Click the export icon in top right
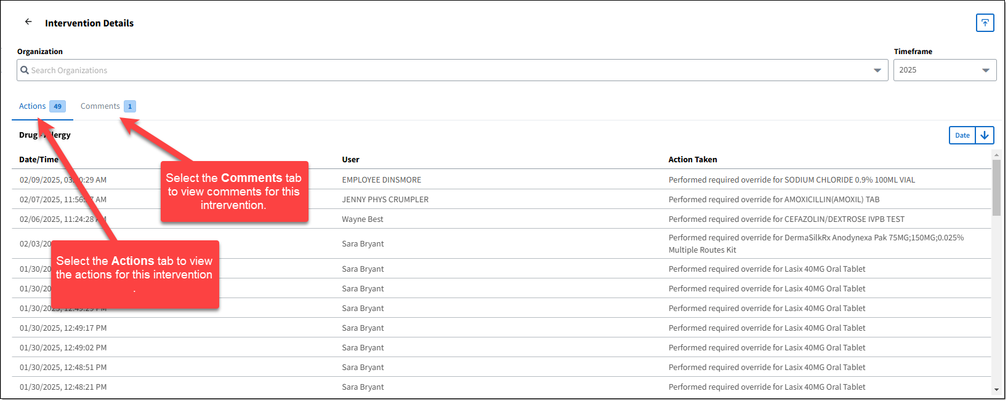The width and height of the screenshot is (1008, 402). pos(985,23)
